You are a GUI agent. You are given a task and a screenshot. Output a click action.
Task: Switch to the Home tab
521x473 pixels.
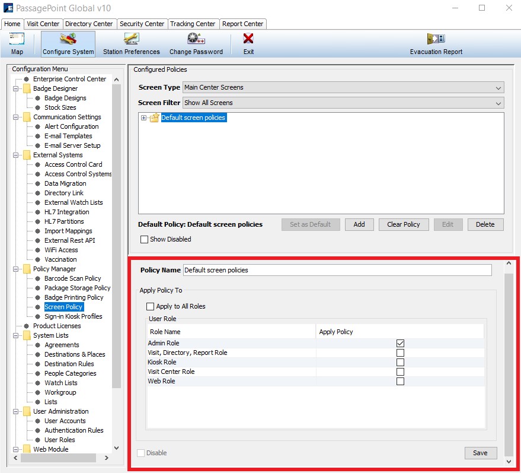(12, 24)
